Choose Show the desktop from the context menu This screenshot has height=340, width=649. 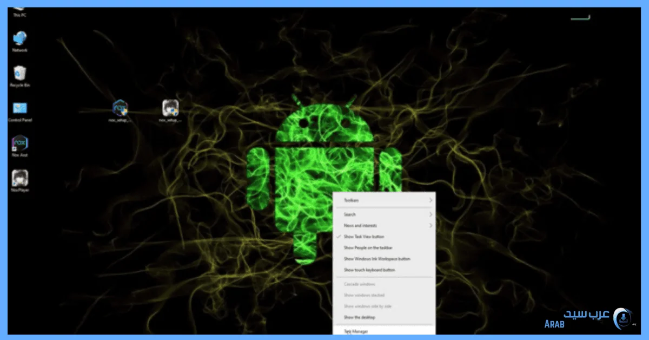coord(359,317)
